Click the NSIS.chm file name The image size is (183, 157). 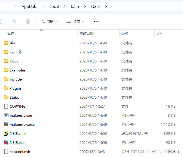[17, 133]
